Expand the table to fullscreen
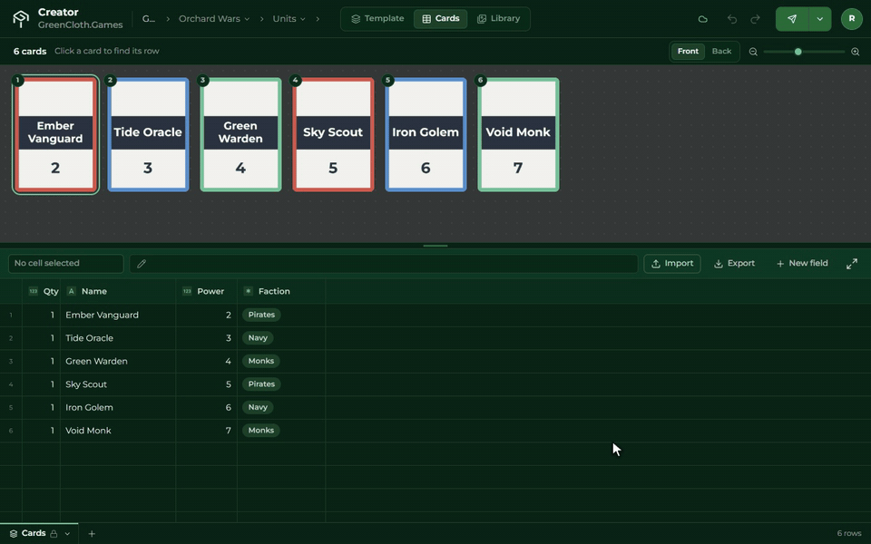This screenshot has height=544, width=871. pyautogui.click(x=852, y=264)
